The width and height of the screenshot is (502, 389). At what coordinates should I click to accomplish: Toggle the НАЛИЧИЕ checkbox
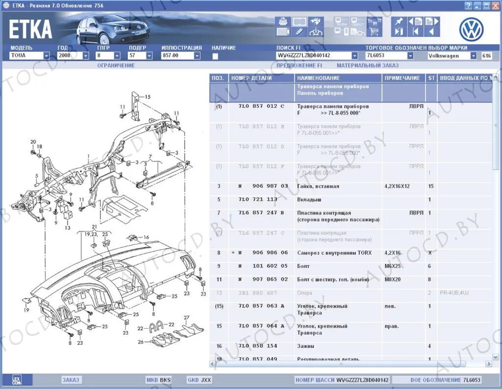coord(216,56)
